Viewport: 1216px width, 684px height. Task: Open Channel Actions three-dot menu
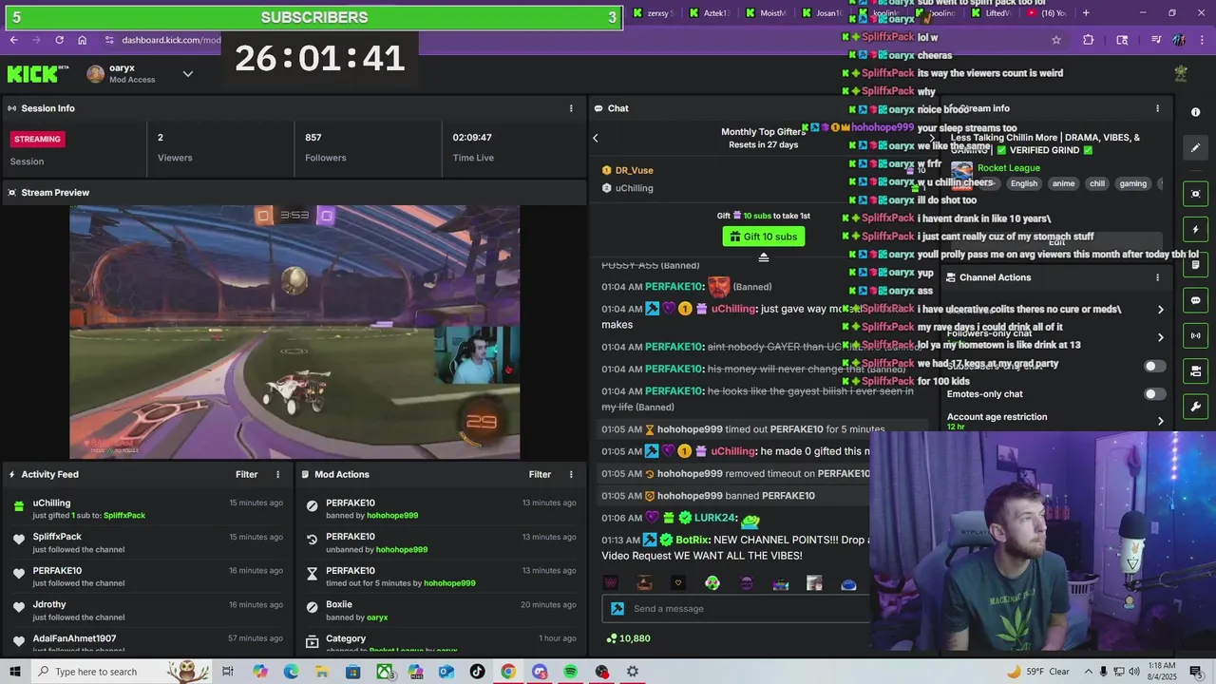point(1157,277)
